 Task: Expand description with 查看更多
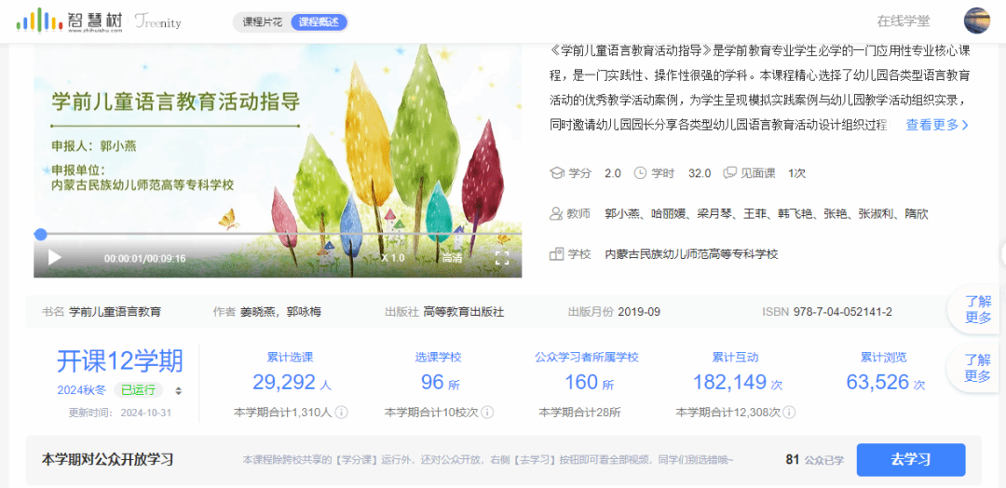[937, 125]
